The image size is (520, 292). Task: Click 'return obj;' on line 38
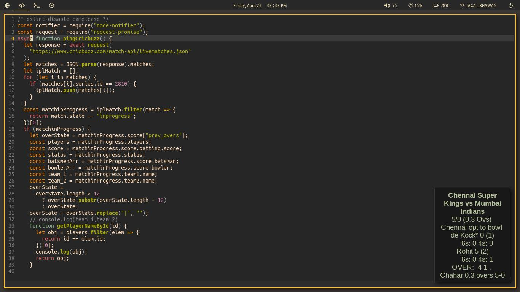click(x=53, y=258)
